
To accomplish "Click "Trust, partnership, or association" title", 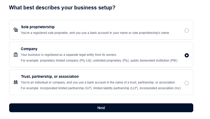I will point(50,76).
